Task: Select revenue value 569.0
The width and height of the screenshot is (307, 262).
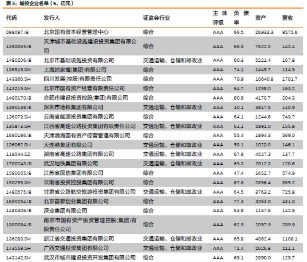Action: pos(288,135)
